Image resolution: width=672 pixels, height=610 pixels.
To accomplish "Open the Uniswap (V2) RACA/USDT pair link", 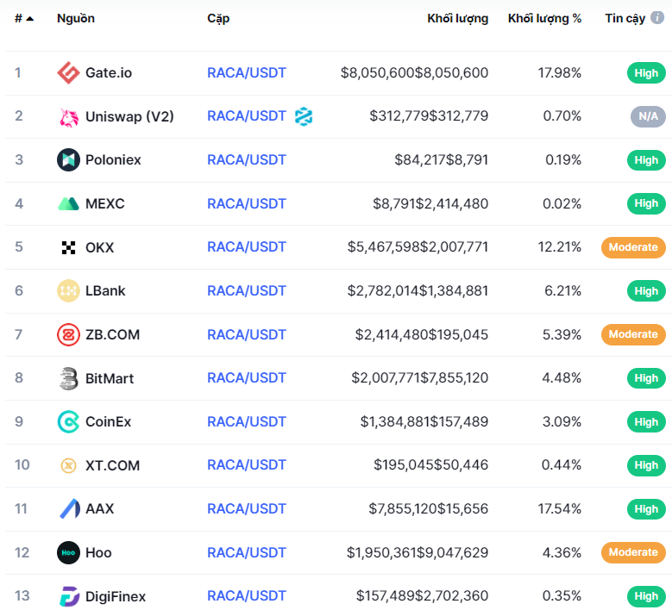I will [247, 116].
